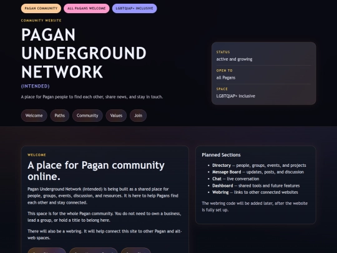Open the Welcome navigation pill

34,116
